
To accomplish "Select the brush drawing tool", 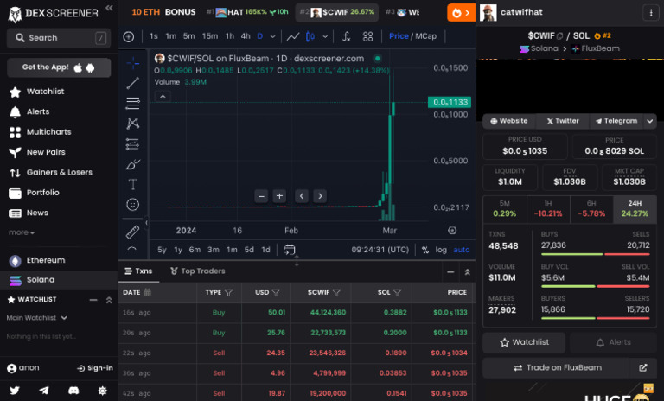I will click(x=133, y=164).
